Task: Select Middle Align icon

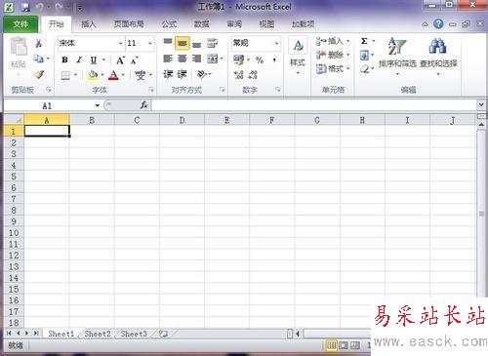Action: [x=183, y=43]
